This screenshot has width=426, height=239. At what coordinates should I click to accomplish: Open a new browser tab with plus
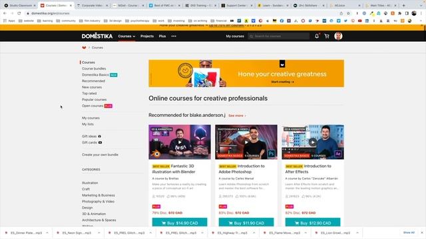[403, 5]
